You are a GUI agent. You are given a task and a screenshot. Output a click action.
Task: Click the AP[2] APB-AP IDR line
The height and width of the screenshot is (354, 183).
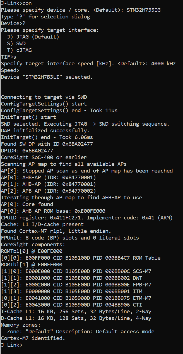point(48,191)
